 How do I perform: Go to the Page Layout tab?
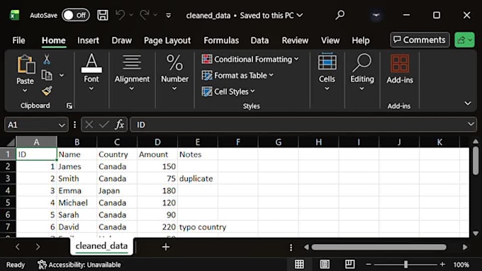click(x=167, y=40)
